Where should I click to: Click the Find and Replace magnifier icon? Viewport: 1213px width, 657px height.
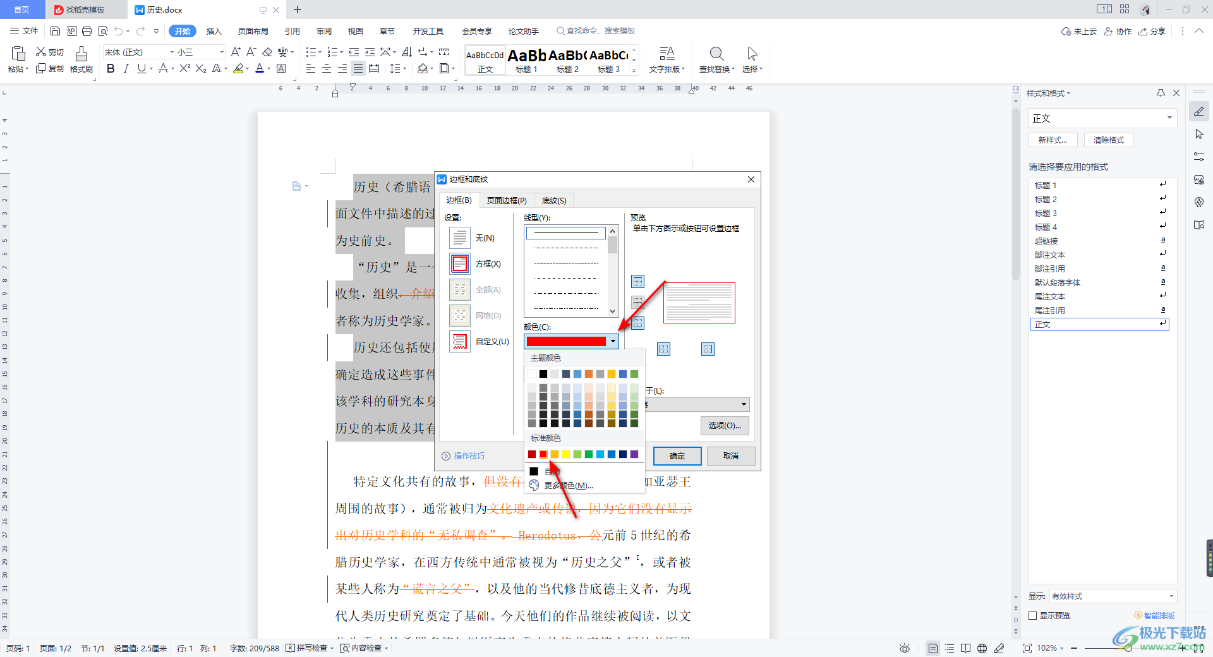pos(716,54)
